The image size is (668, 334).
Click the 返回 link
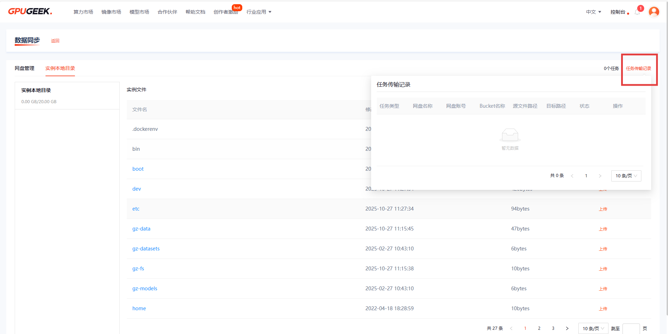point(55,41)
